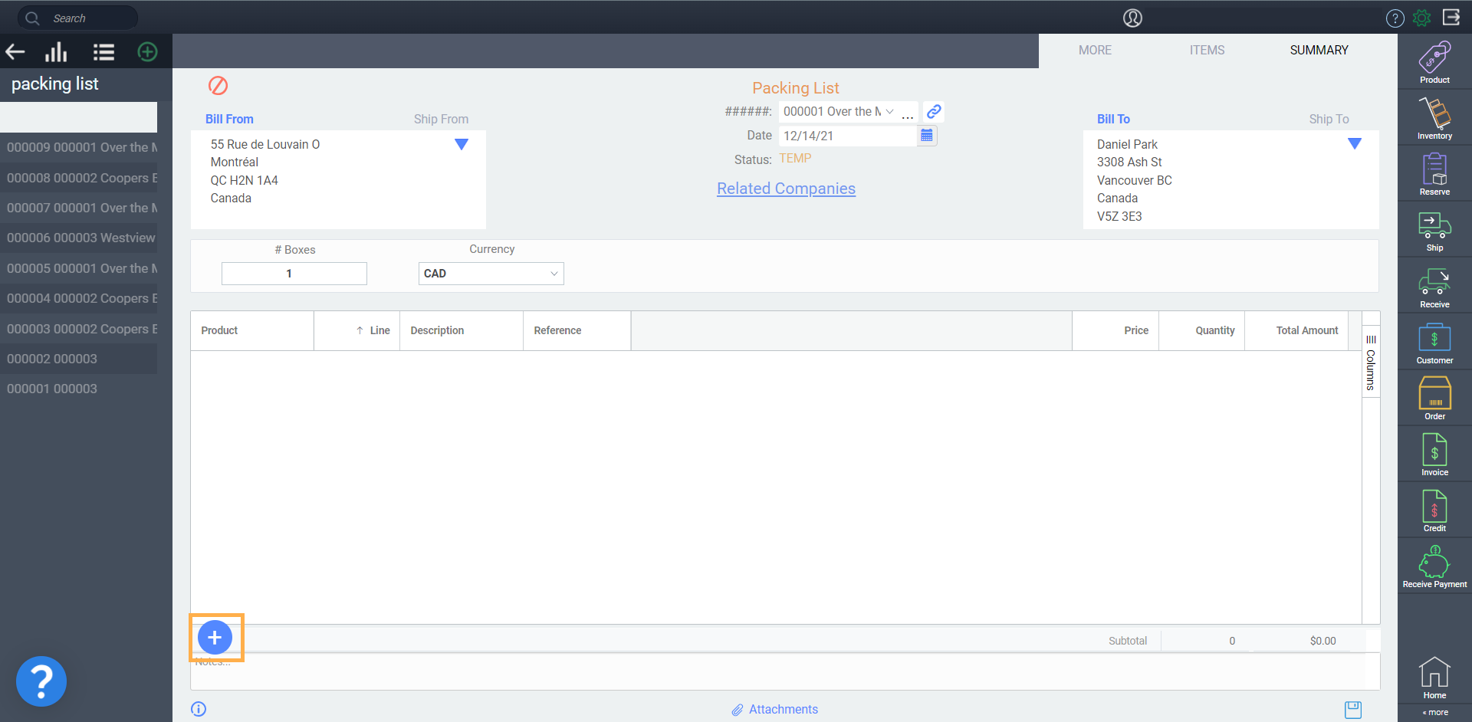Screen dimensions: 1472x722
Task: Switch to list view icon
Action: 103,52
